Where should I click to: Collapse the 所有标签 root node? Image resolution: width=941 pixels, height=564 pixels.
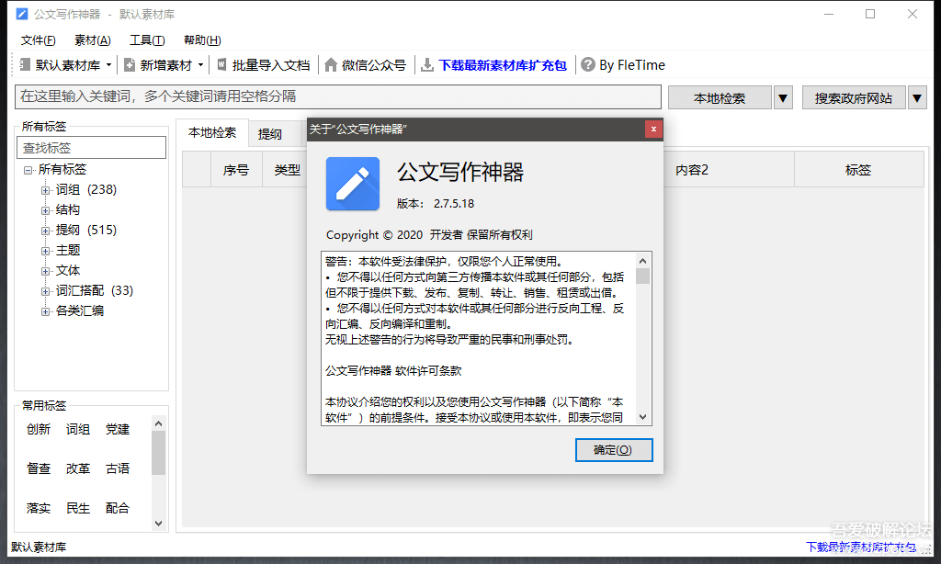tap(28, 171)
